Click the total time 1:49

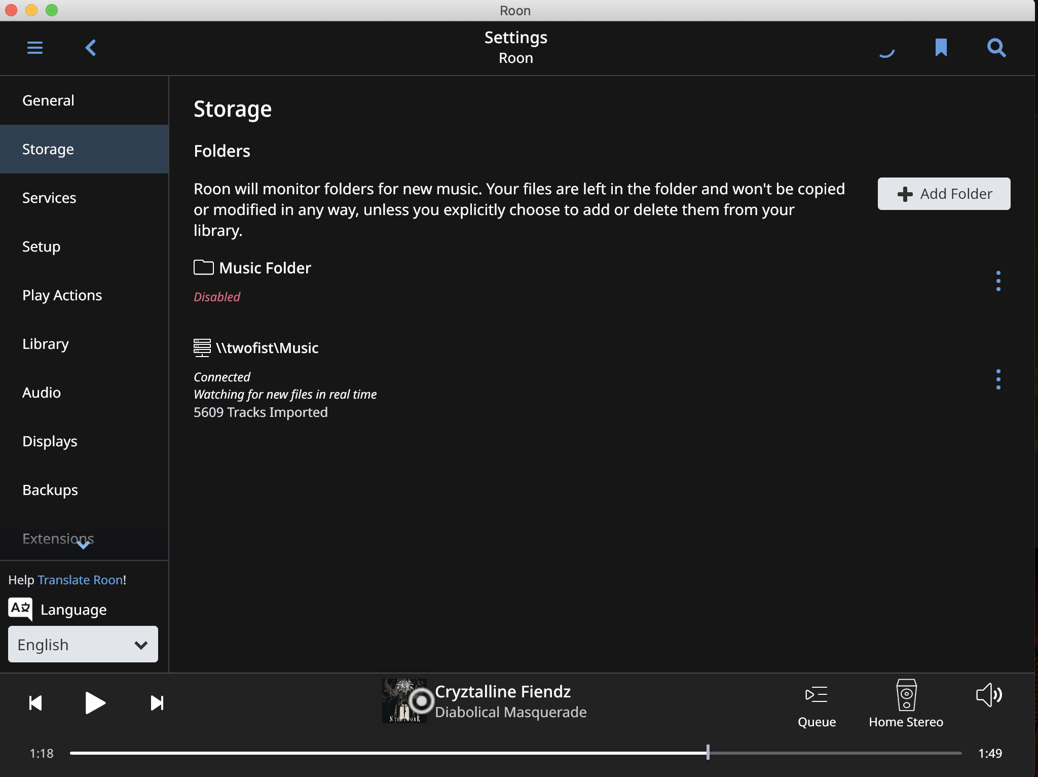pyautogui.click(x=990, y=753)
